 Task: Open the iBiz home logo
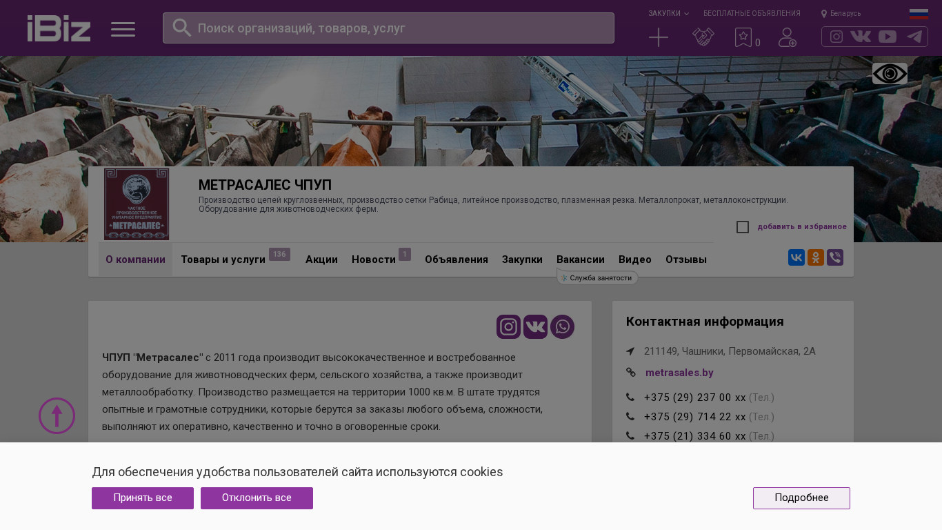59,28
